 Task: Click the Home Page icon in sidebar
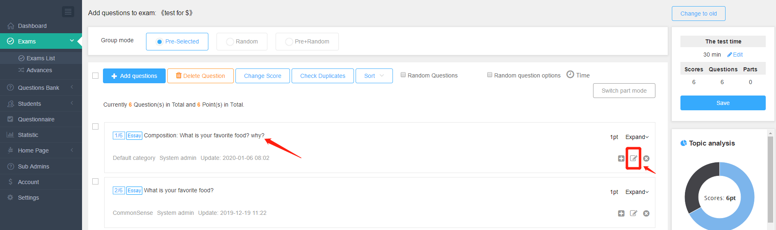click(11, 150)
